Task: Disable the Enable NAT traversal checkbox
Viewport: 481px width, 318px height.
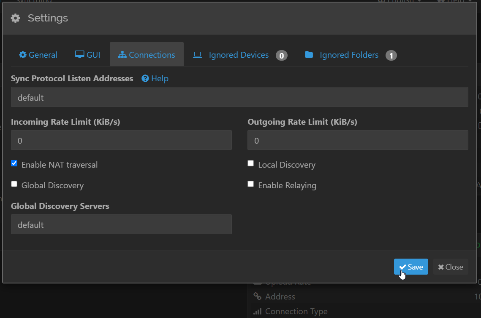Action: click(14, 163)
